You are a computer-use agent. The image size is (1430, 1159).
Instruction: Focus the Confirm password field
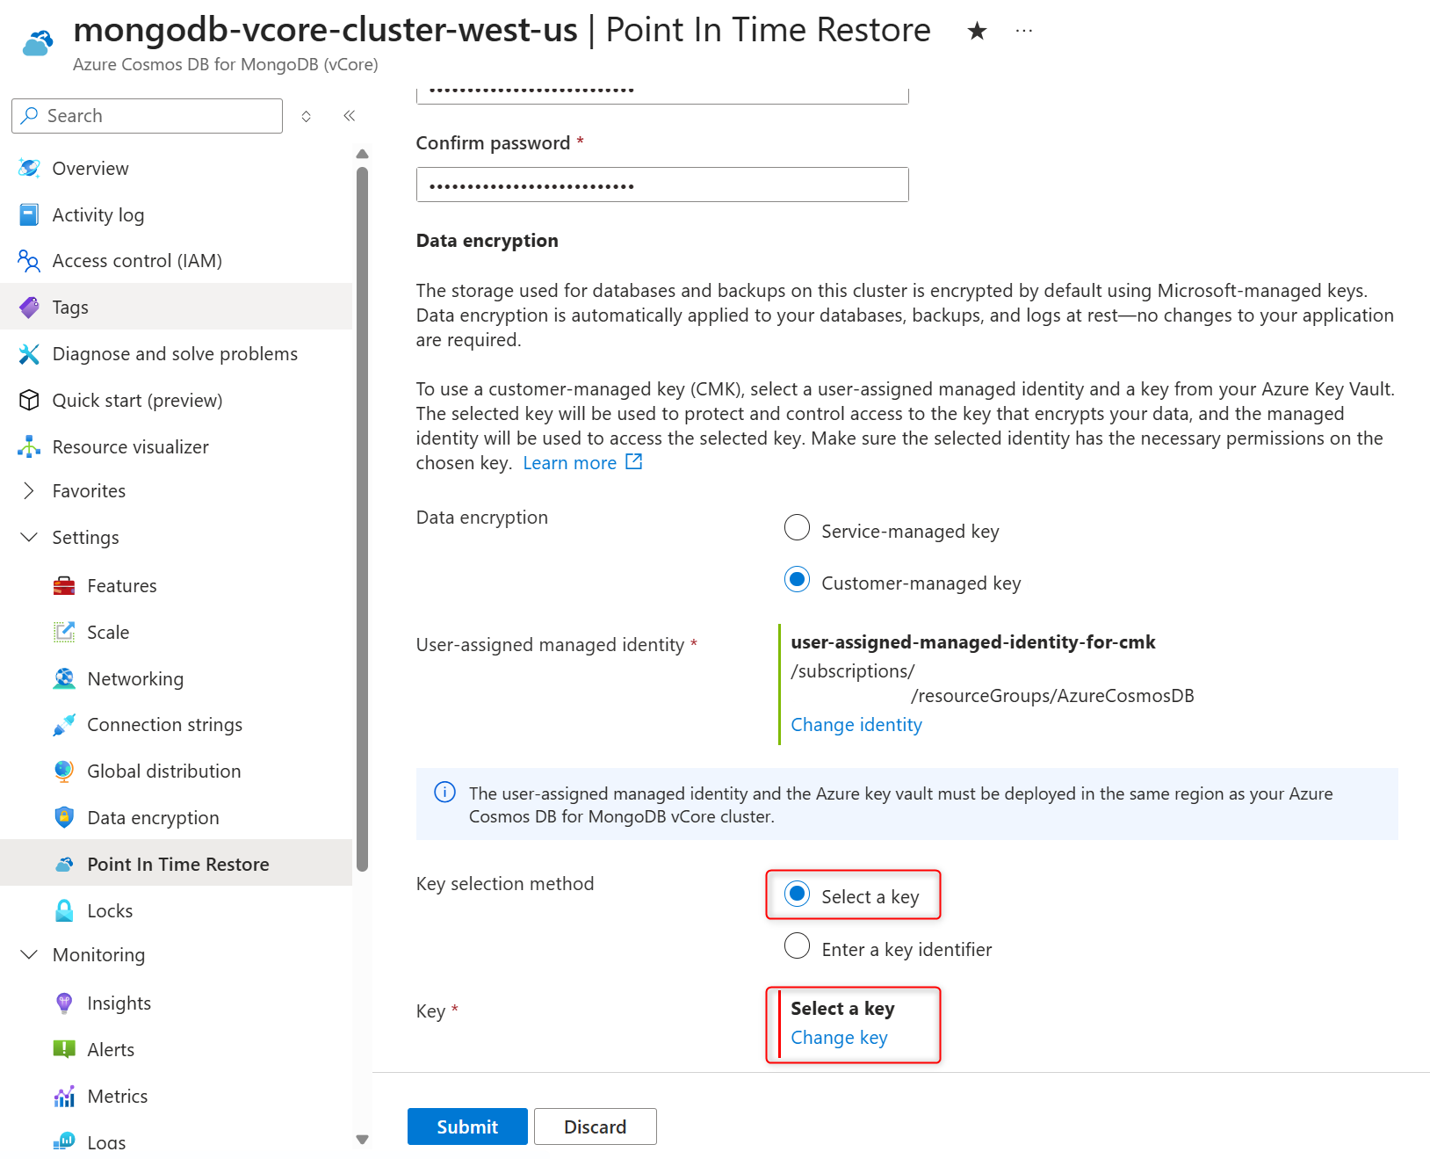pos(662,185)
